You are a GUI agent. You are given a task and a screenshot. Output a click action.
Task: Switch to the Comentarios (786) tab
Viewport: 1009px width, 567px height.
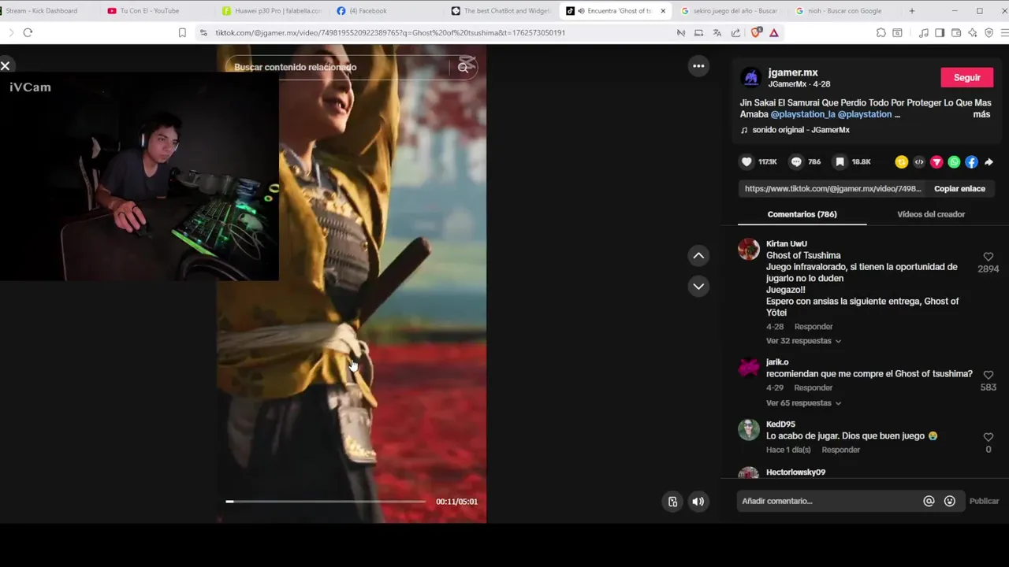point(802,214)
